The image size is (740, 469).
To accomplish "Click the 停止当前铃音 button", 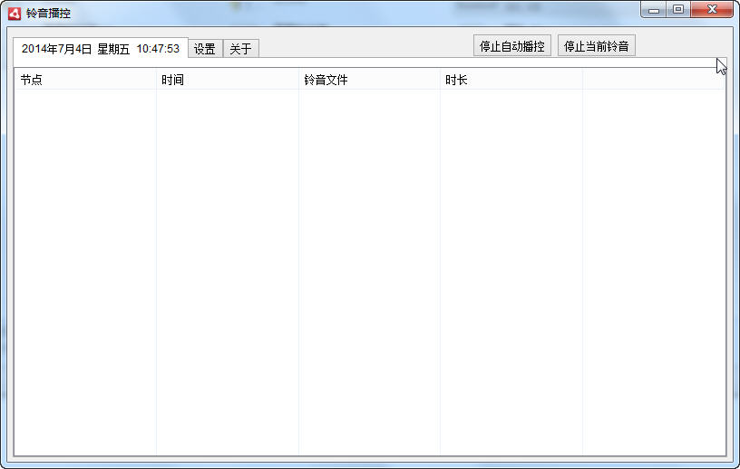I will 596,46.
